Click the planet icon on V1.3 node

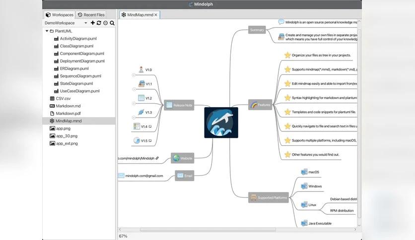(x=141, y=112)
